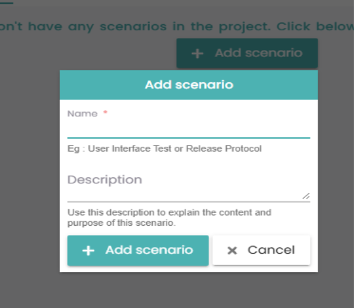Screen dimensions: 354x308
Task: Click the Description placeholder label
Action: click(104, 180)
